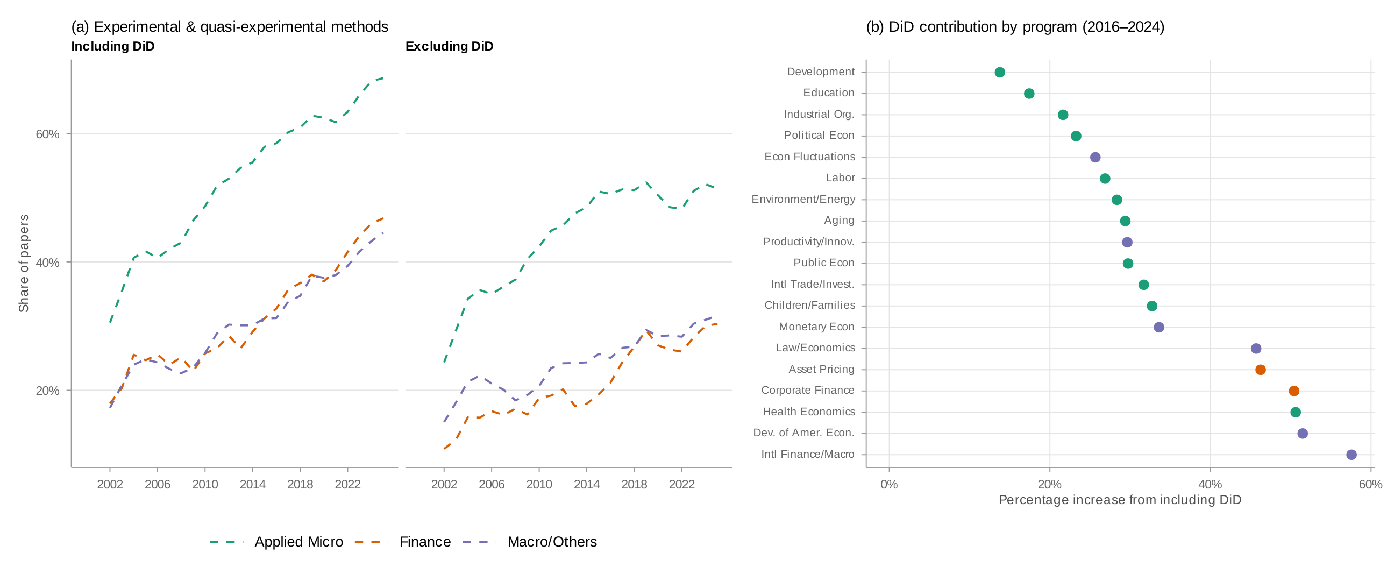
Task: Click the panel (b) DiD contribution title
Action: point(1015,27)
